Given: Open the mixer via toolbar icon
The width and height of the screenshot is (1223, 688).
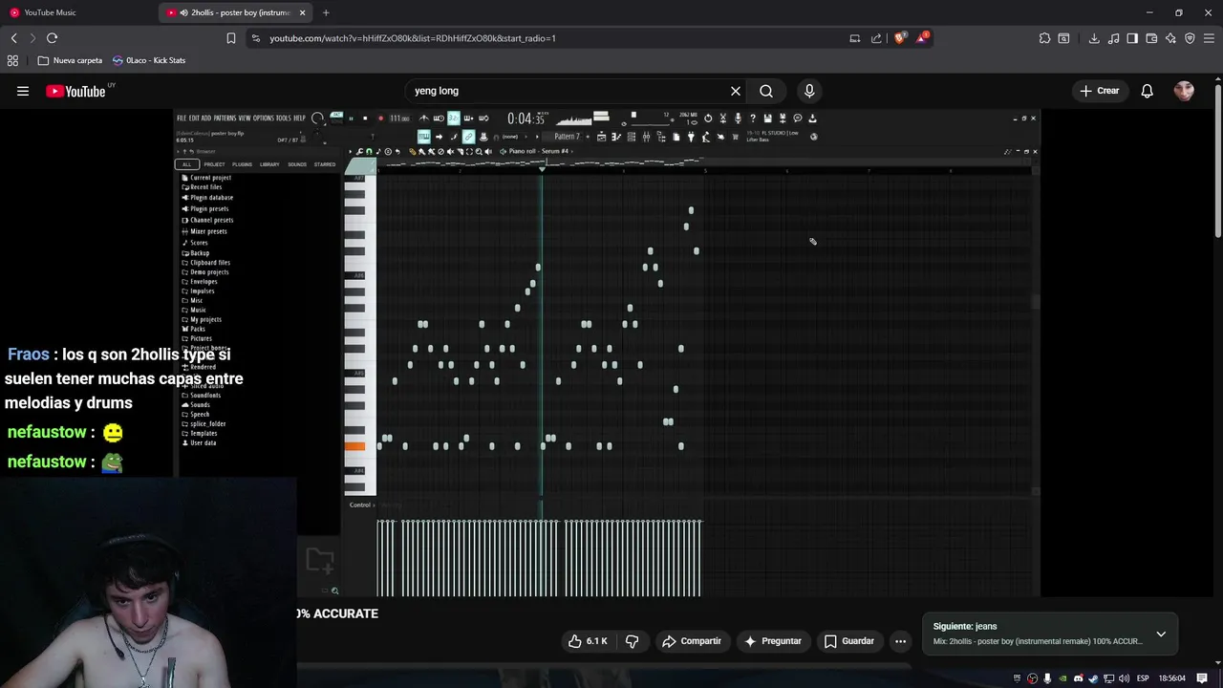Looking at the screenshot, I should pos(646,137).
